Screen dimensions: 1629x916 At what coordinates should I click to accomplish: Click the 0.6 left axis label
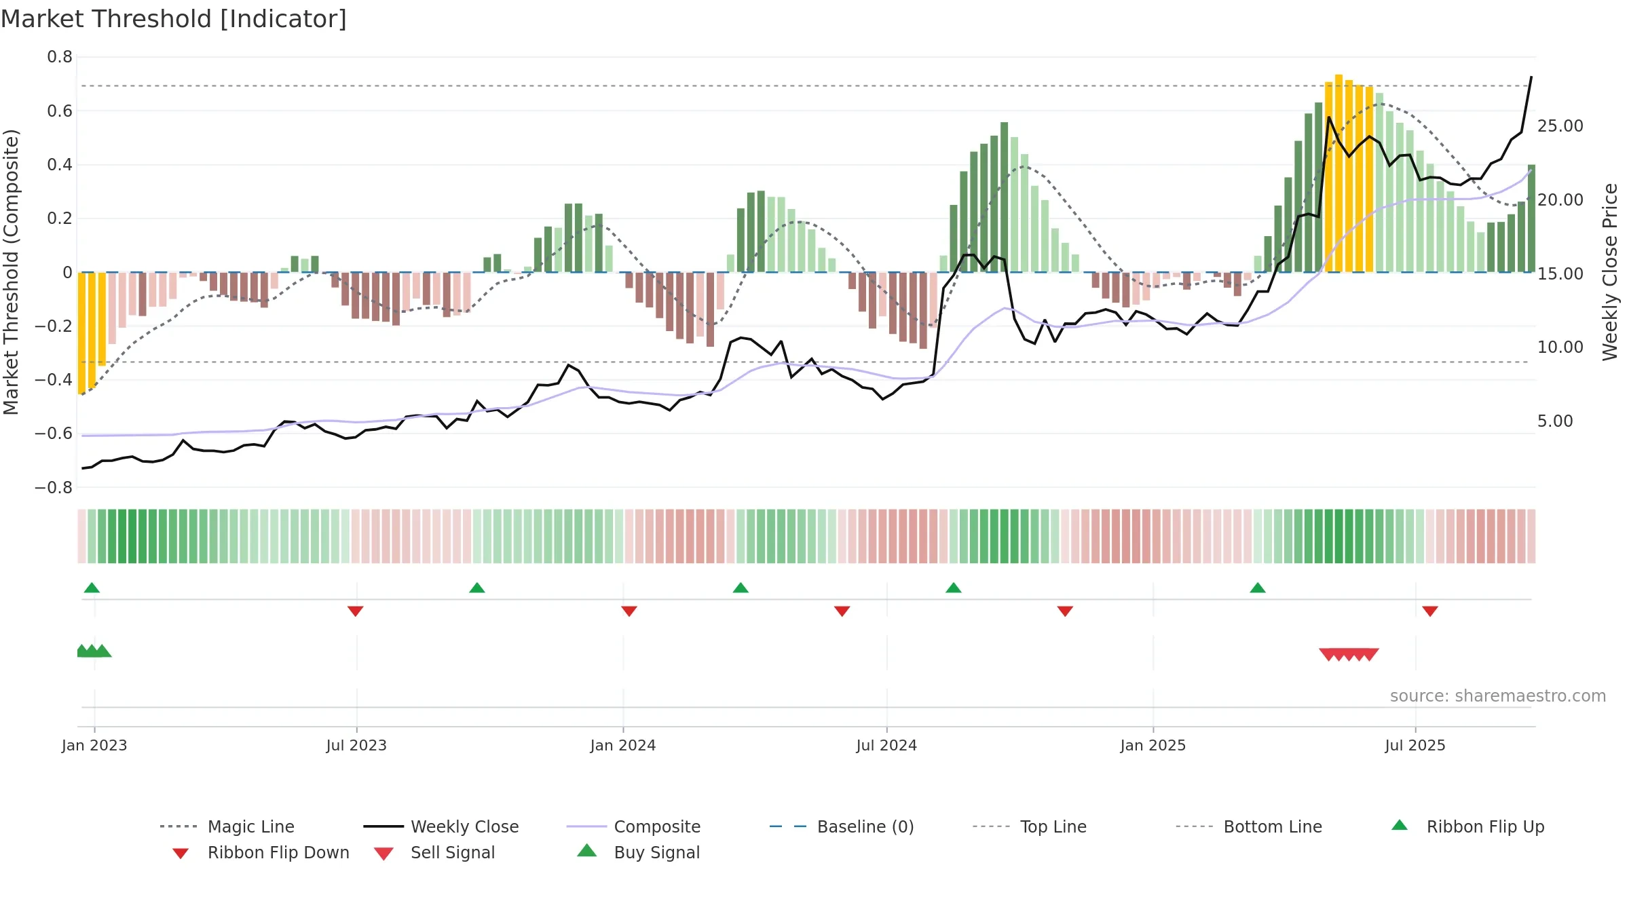60,111
